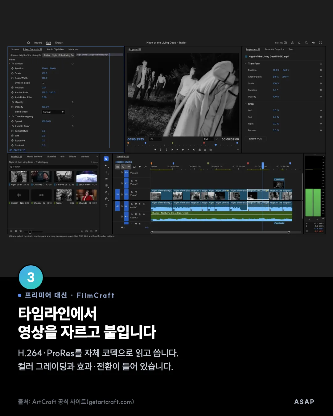Open Program monitor settings wrench

coord(217,139)
